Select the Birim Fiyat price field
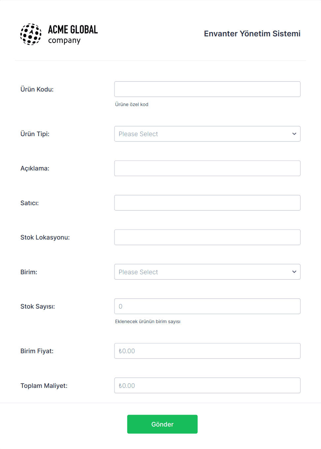The height and width of the screenshot is (449, 321). pos(207,351)
